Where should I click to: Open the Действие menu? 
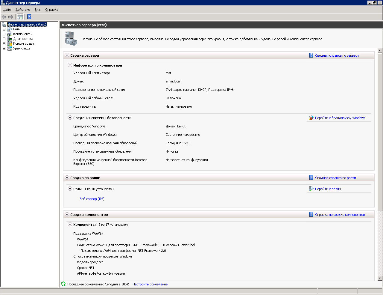pos(23,10)
